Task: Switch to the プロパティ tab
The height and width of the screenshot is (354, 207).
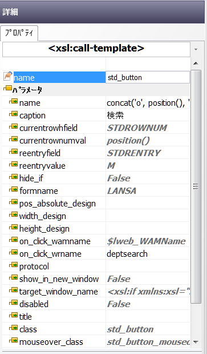Action: pos(19,33)
